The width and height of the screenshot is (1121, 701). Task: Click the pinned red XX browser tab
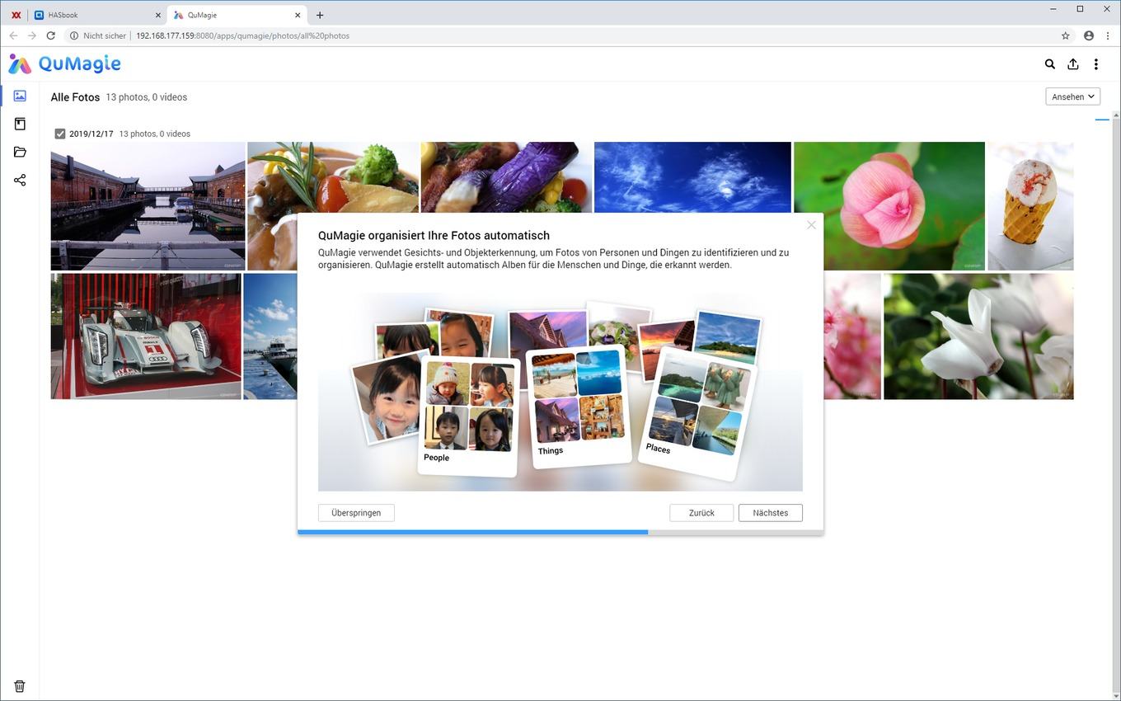[x=16, y=15]
